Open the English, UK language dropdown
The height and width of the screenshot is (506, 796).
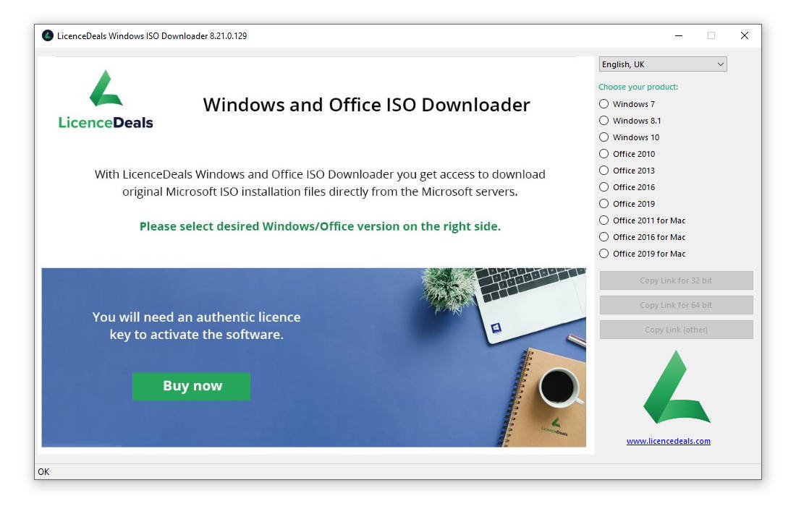[663, 64]
